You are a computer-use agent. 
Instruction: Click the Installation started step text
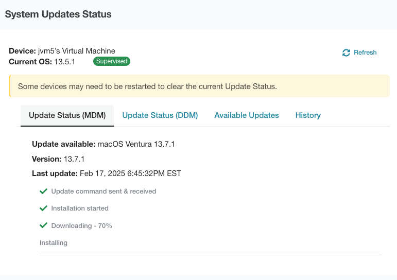(80, 208)
